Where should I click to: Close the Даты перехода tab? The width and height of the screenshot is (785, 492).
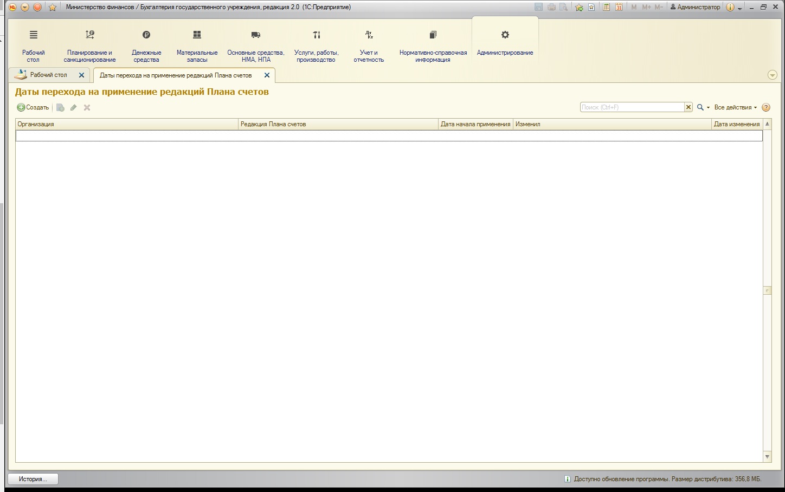267,75
